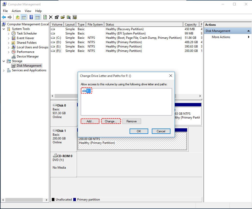Viewport: 252px width, 209px height.
Task: Open the Help menu
Action: pyautogui.click(x=38, y=11)
